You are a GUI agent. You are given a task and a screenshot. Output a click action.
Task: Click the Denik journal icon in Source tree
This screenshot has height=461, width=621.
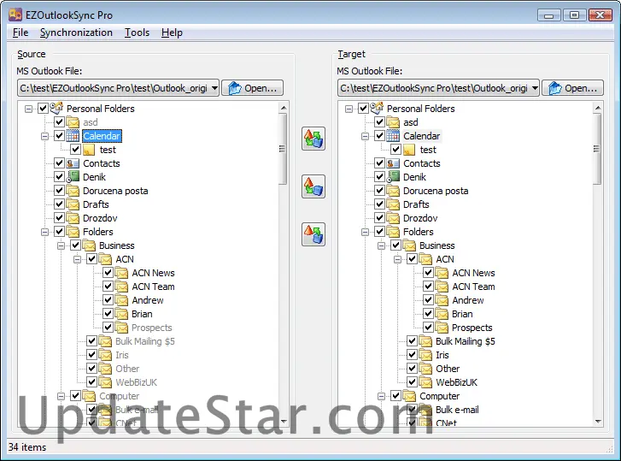point(73,177)
